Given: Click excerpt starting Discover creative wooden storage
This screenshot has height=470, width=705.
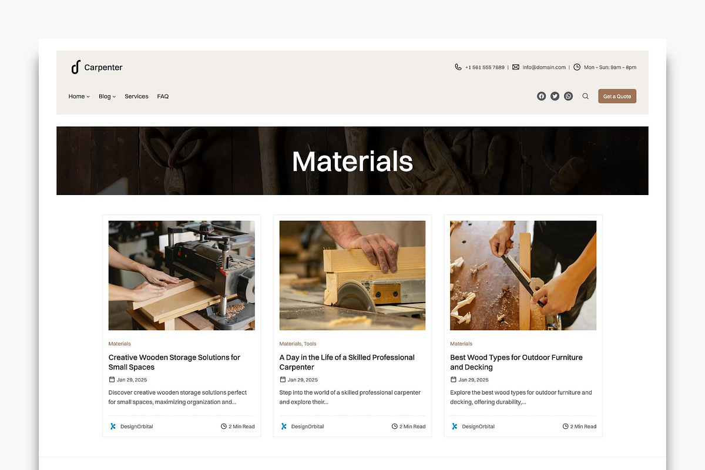Looking at the screenshot, I should point(177,397).
